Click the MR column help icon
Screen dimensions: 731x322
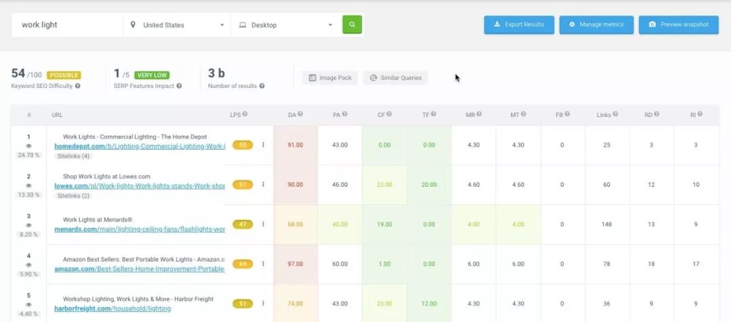(479, 114)
